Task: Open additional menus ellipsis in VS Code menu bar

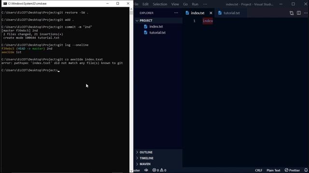Action: [205, 4]
